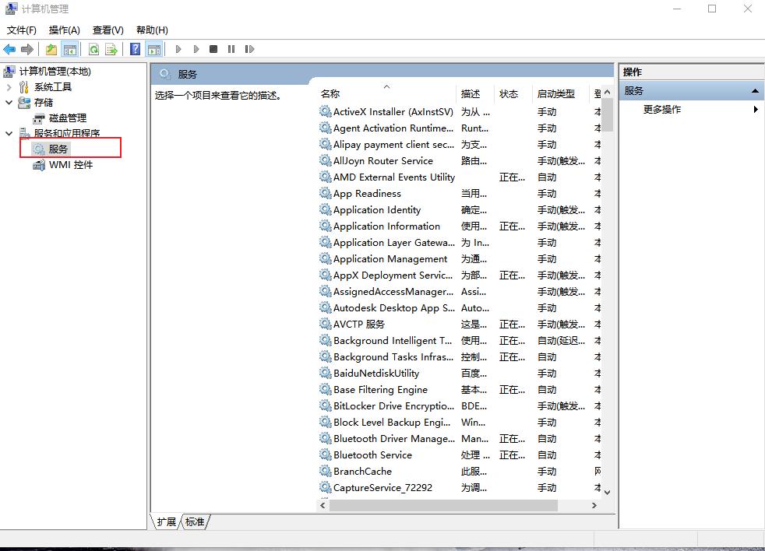Click the Export List toolbar icon
The height and width of the screenshot is (551, 765).
pos(111,49)
